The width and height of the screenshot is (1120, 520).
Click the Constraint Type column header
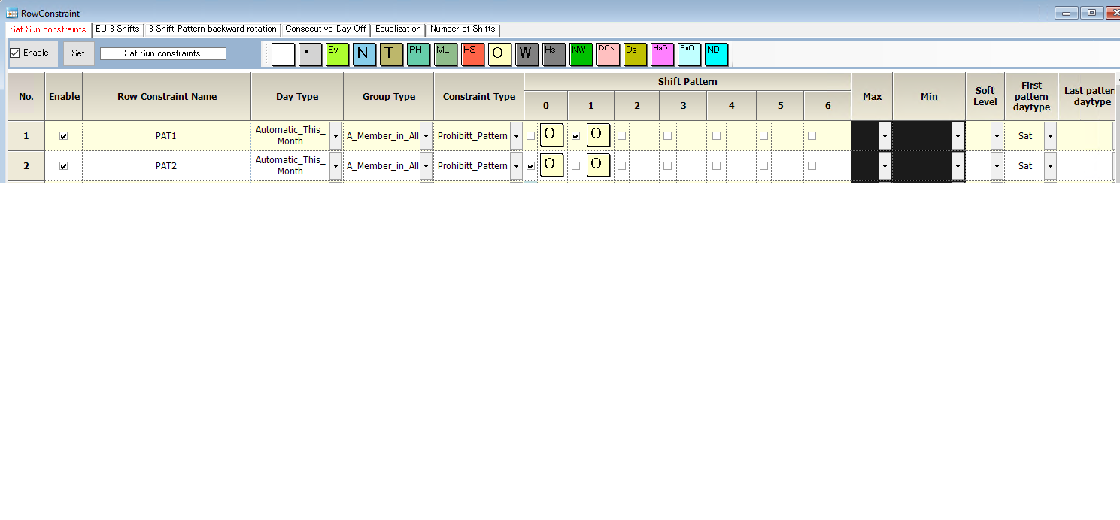479,96
